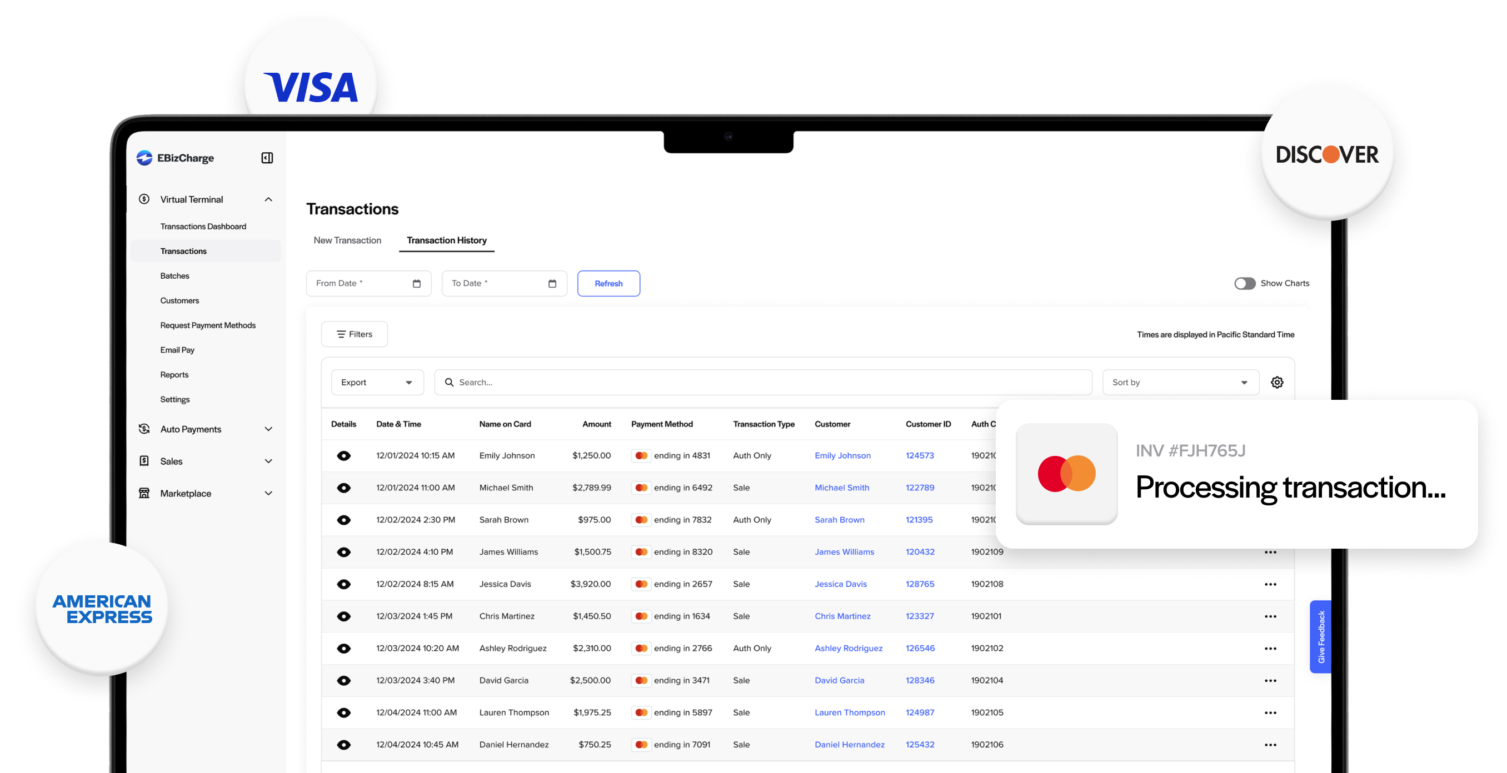Image resolution: width=1507 pixels, height=773 pixels.
Task: Click the To Date input field
Action: pyautogui.click(x=505, y=284)
